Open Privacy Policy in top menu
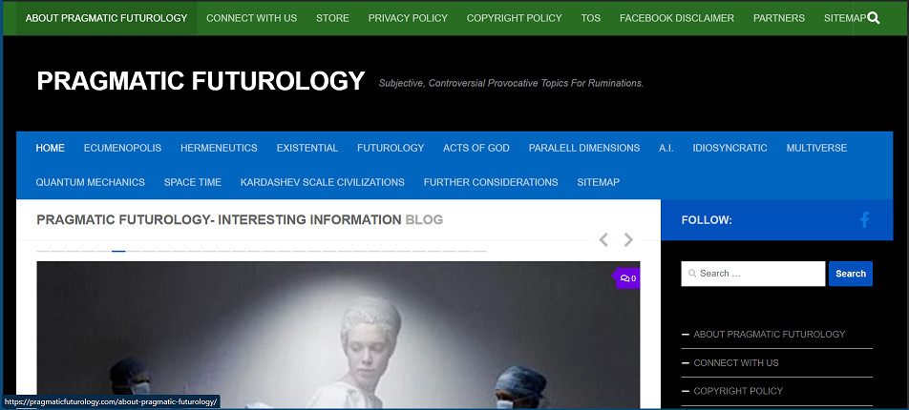This screenshot has height=410, width=909. coord(408,18)
